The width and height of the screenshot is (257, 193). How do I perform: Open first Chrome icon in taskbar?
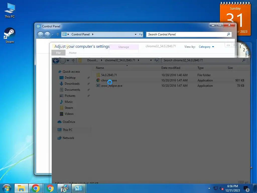pyautogui.click(x=36, y=188)
